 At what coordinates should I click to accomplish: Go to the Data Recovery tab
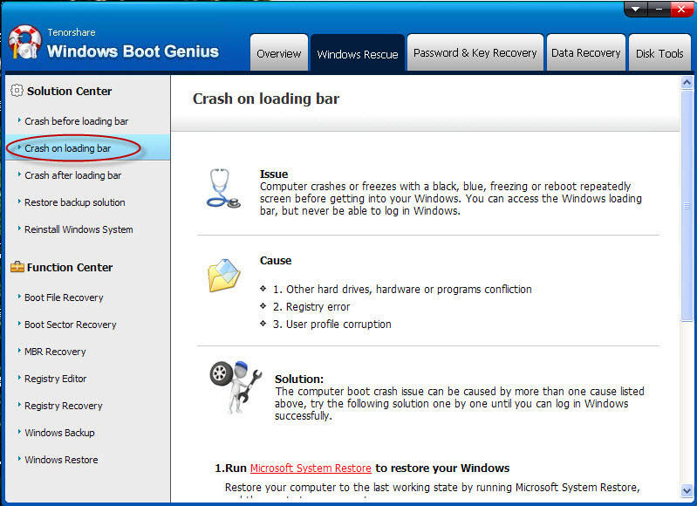pyautogui.click(x=586, y=53)
